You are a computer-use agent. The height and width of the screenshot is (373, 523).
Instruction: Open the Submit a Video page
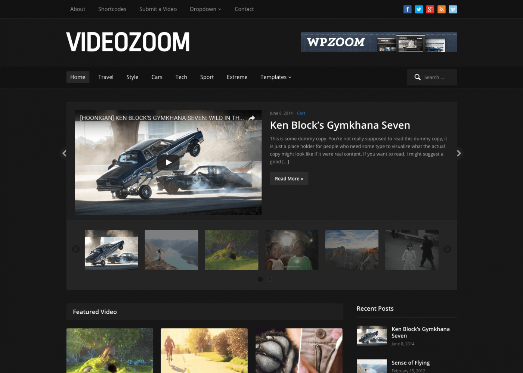point(158,9)
